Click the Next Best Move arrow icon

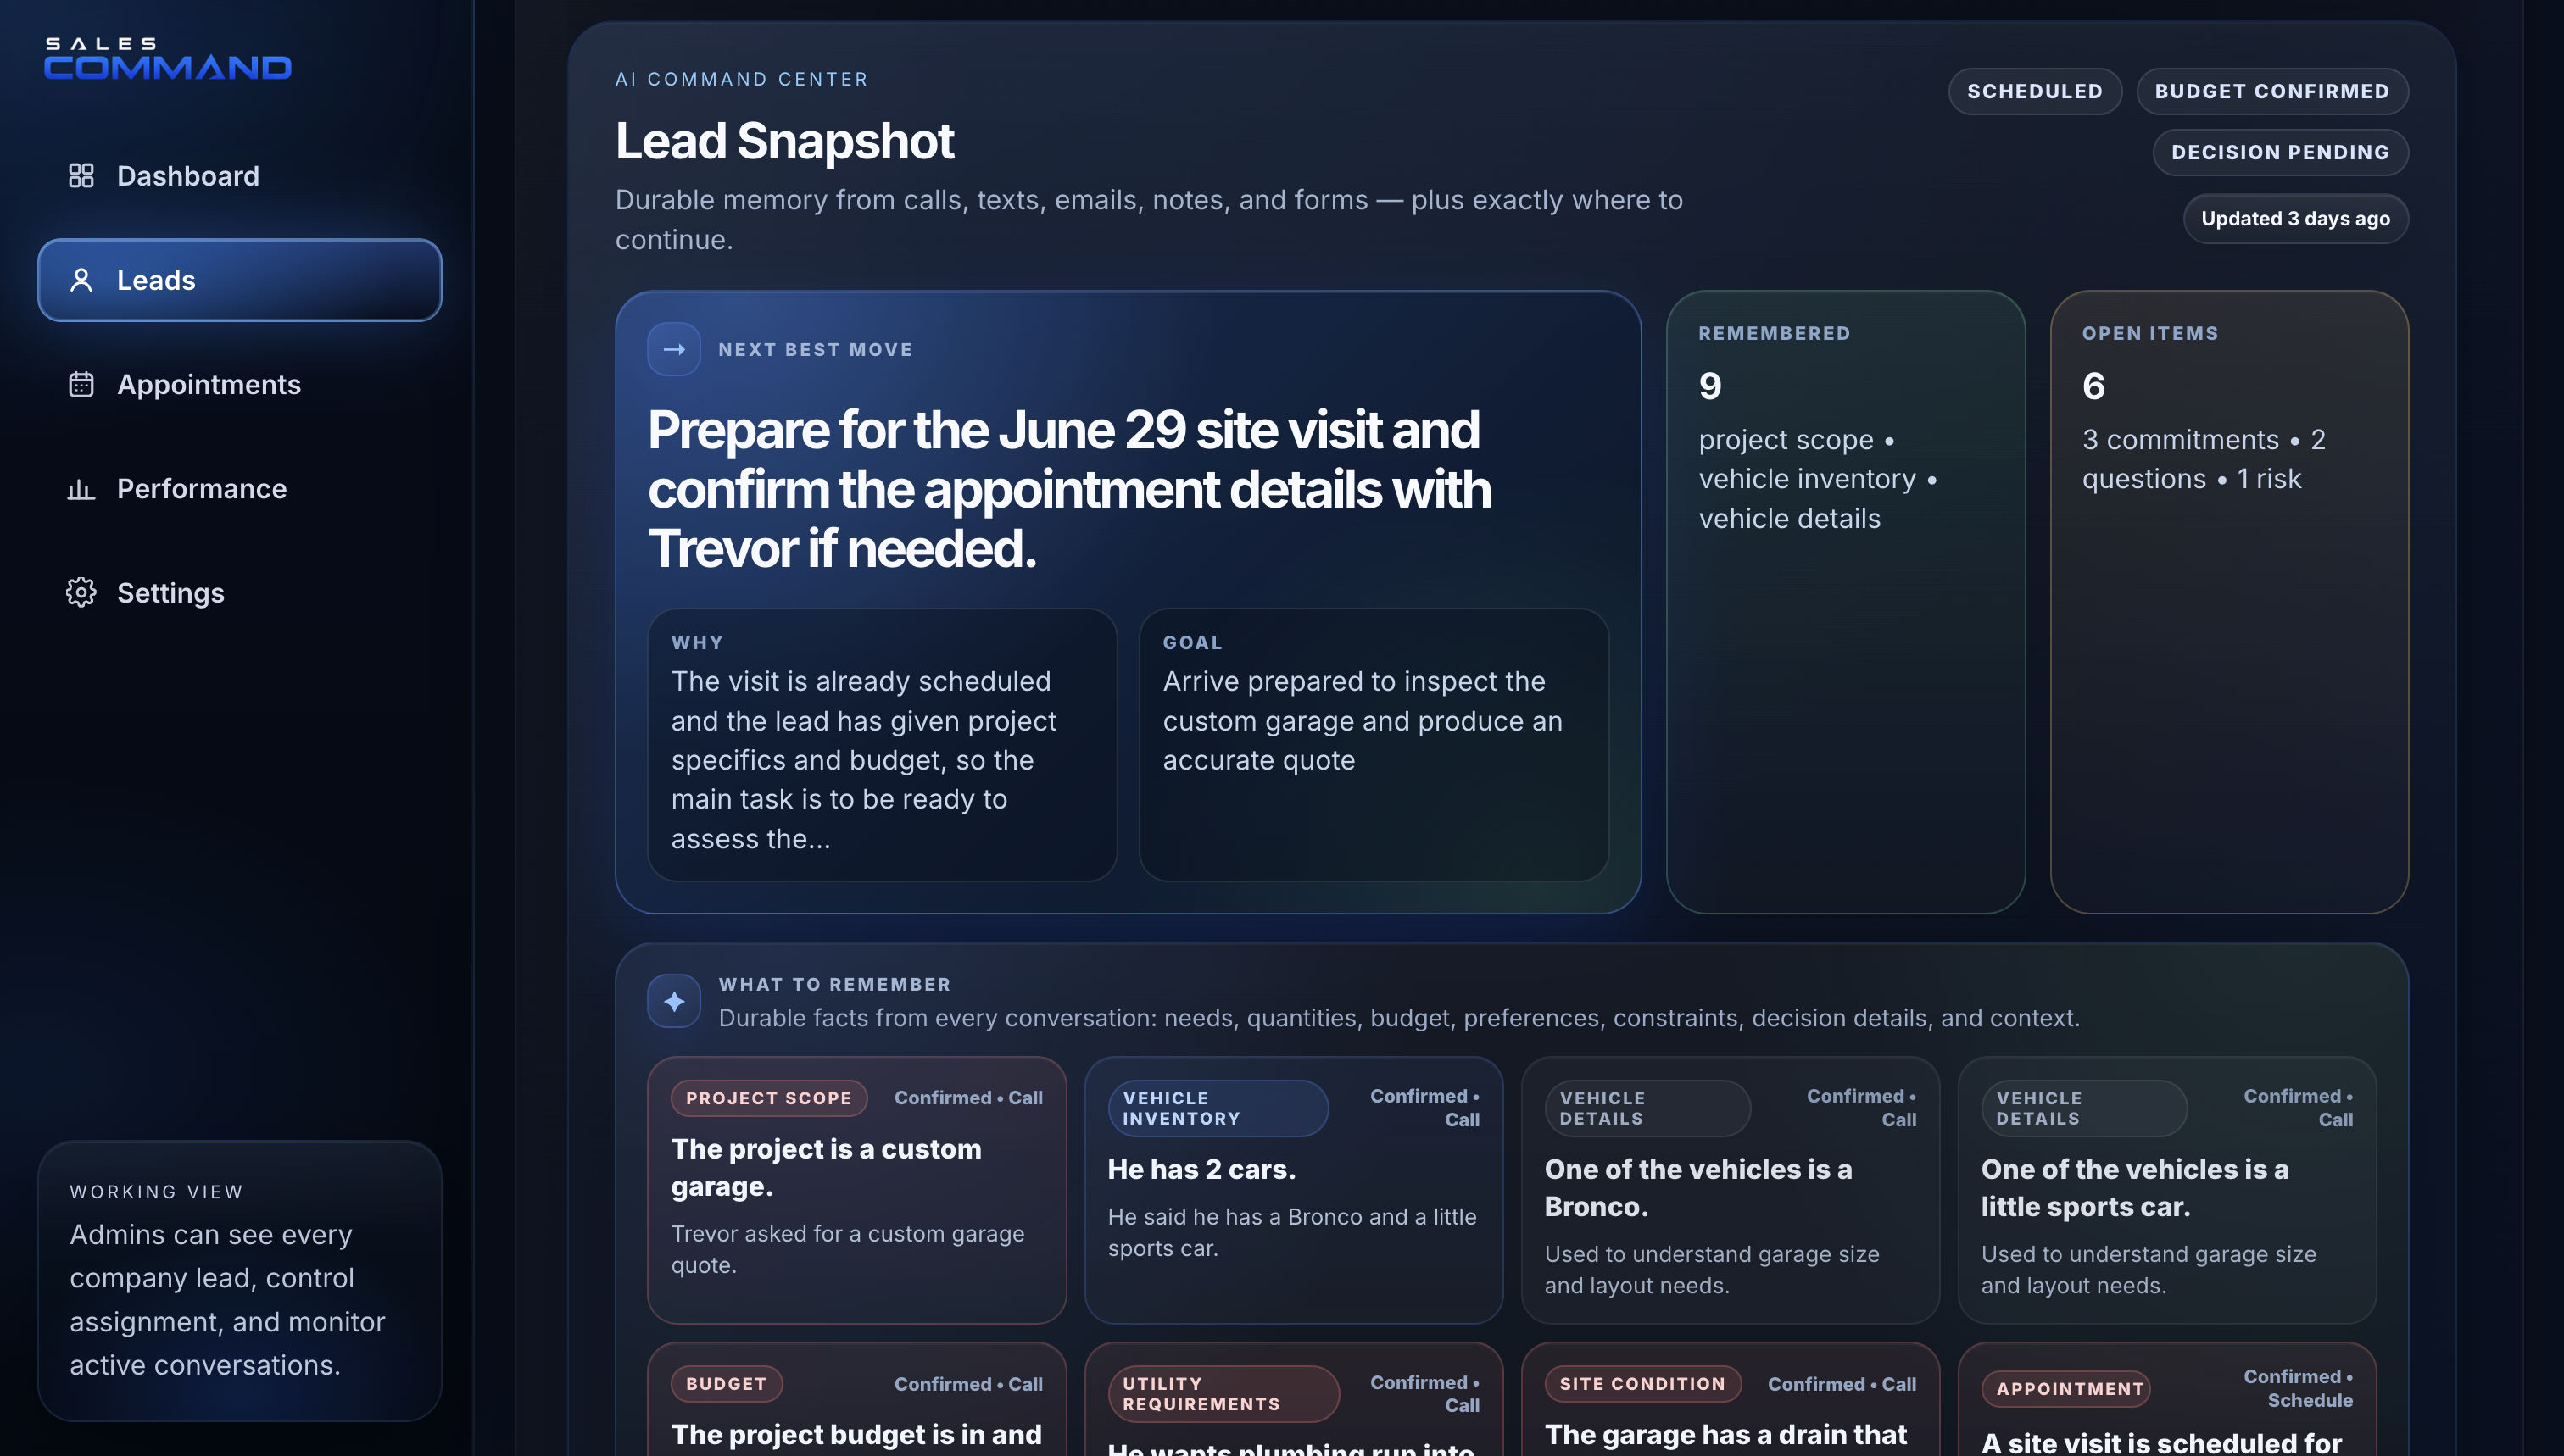[673, 349]
